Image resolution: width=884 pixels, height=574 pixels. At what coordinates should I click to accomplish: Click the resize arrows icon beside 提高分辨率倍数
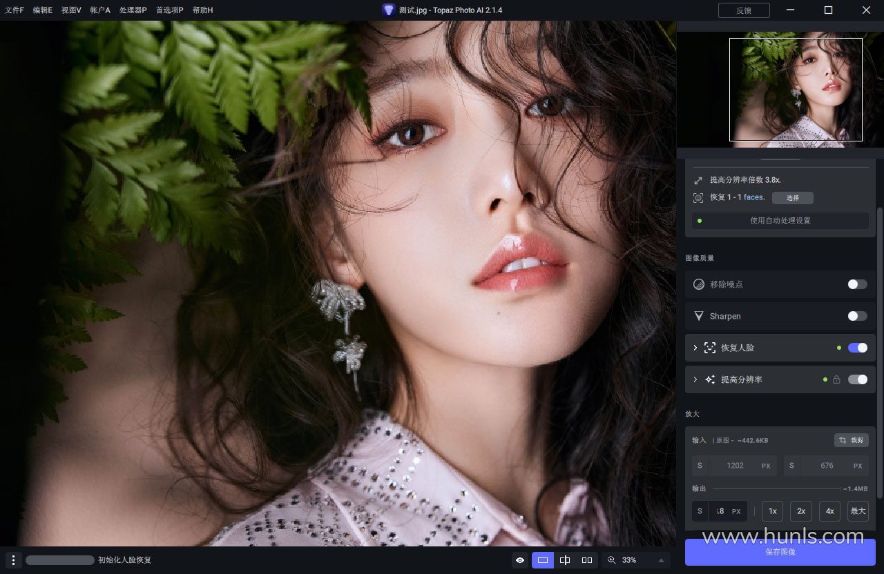coord(698,180)
